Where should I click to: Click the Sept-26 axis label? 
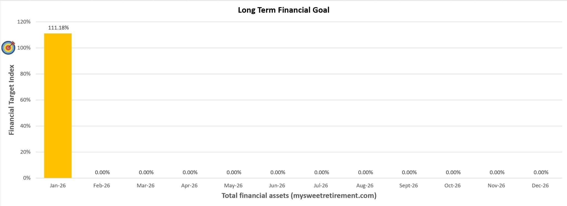(x=409, y=186)
